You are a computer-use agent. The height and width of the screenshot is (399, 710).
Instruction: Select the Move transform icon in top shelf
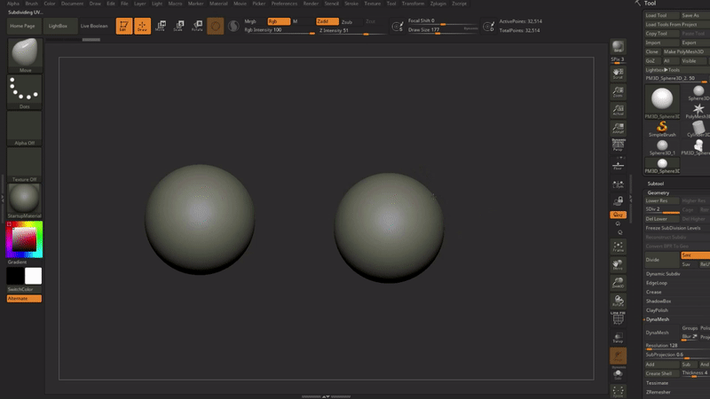[161, 26]
